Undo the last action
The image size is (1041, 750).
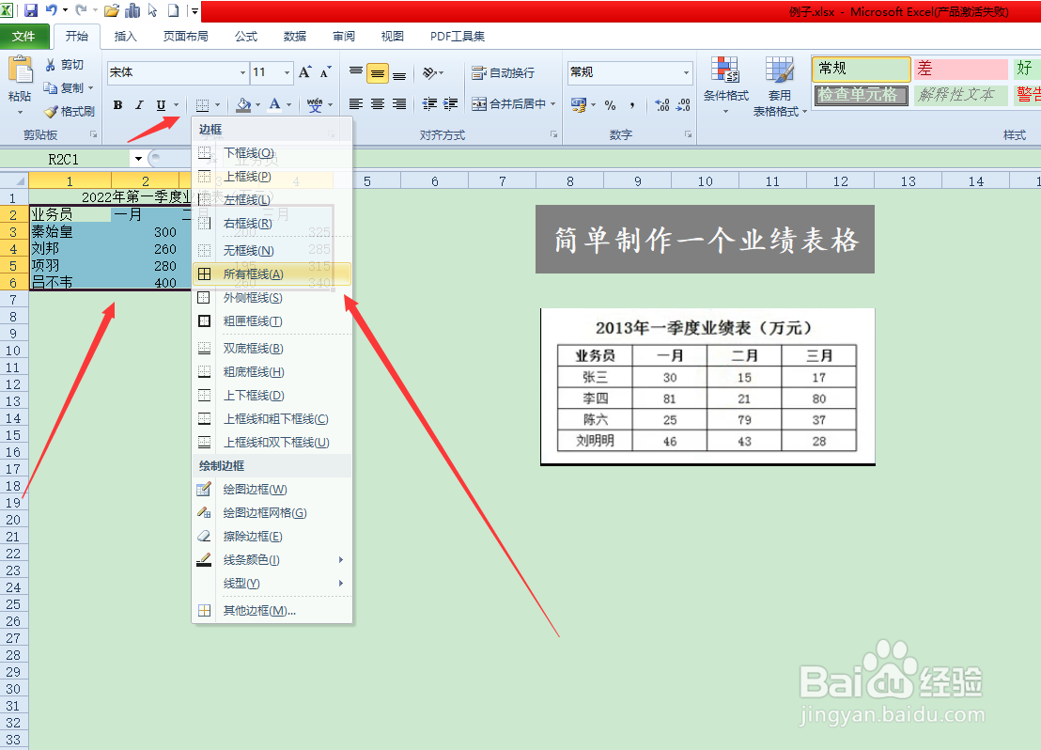click(x=52, y=10)
